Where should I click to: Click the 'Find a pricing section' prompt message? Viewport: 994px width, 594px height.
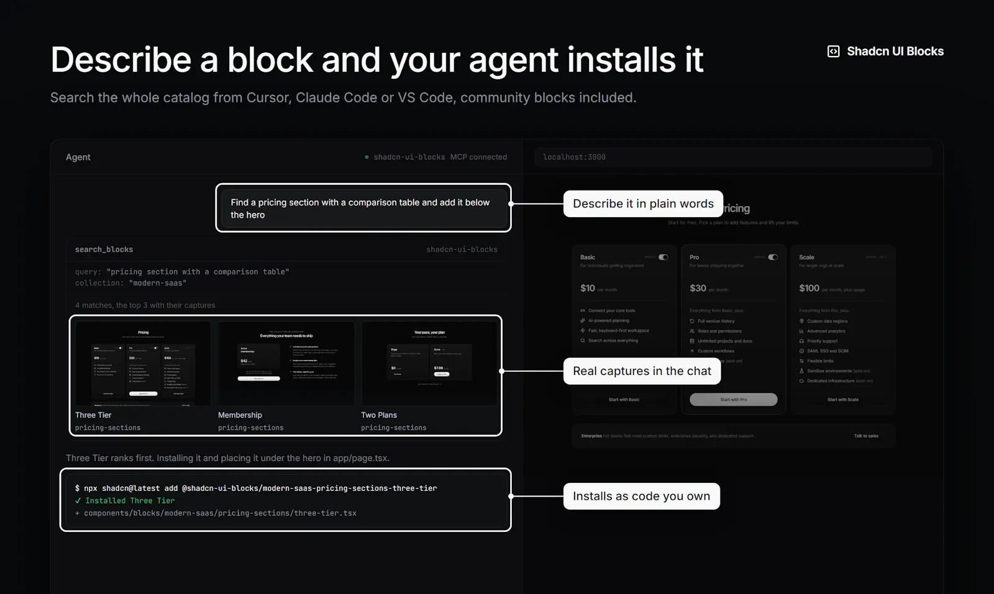pos(363,209)
